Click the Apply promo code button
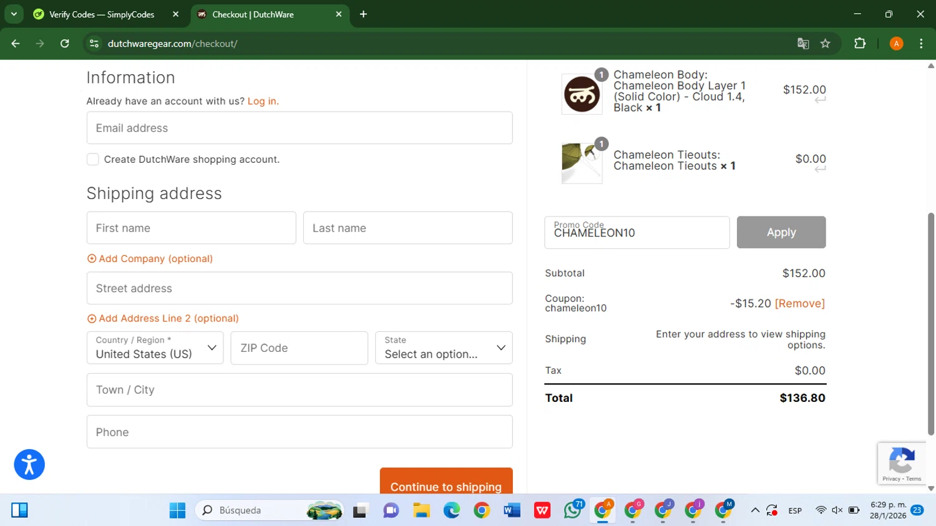The image size is (936, 526). click(x=781, y=232)
